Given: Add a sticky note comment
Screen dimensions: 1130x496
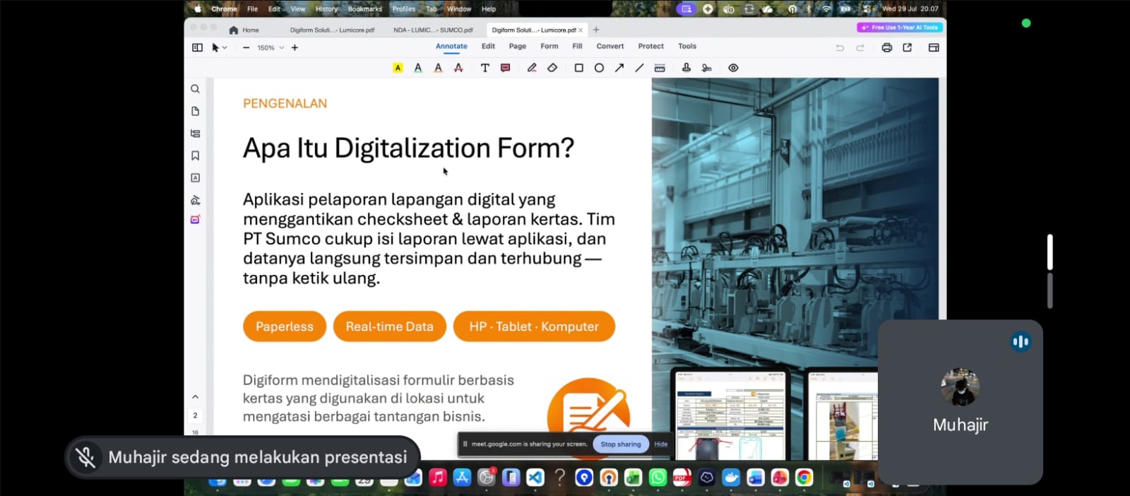Looking at the screenshot, I should coord(505,68).
